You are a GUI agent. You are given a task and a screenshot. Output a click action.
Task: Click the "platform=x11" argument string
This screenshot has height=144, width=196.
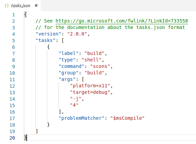pos(90,86)
